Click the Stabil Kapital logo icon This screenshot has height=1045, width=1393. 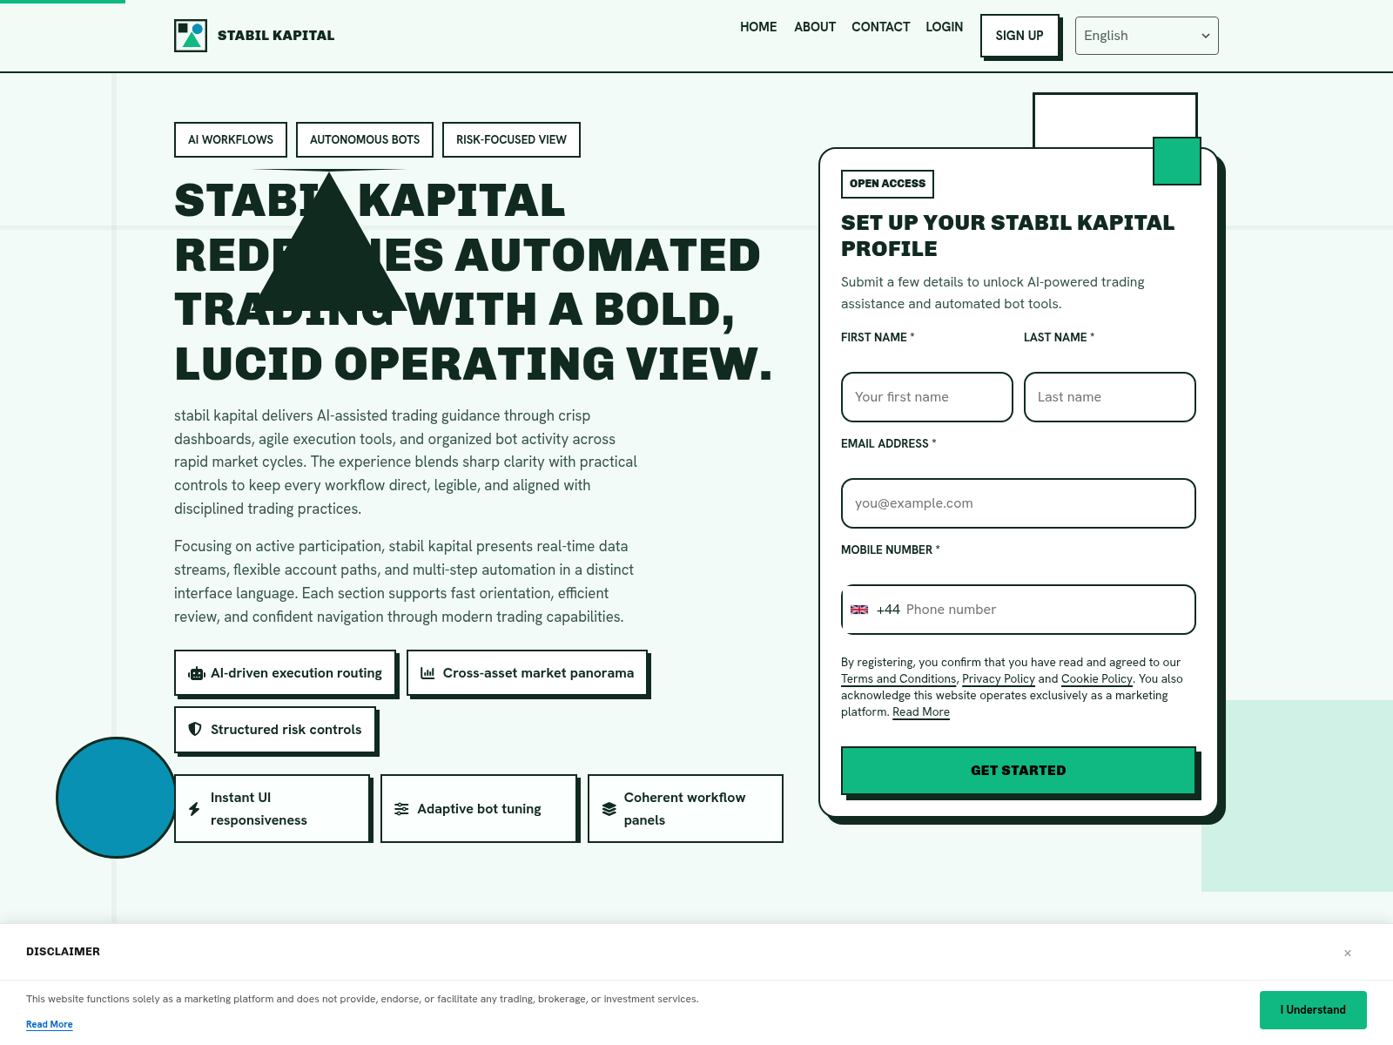[191, 36]
